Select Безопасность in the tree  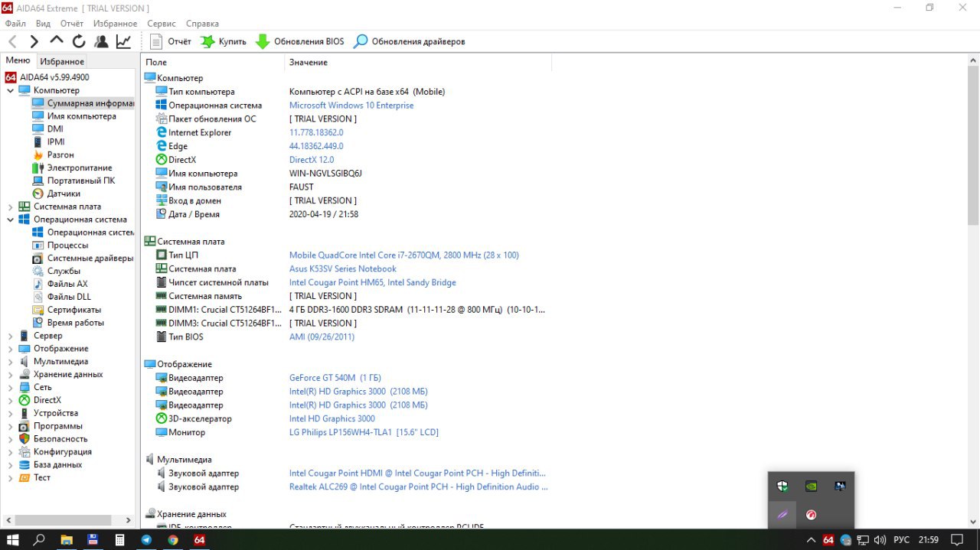pyautogui.click(x=60, y=439)
